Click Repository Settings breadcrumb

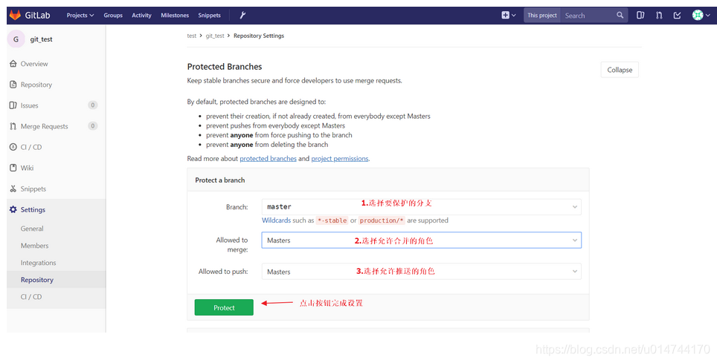click(x=259, y=36)
